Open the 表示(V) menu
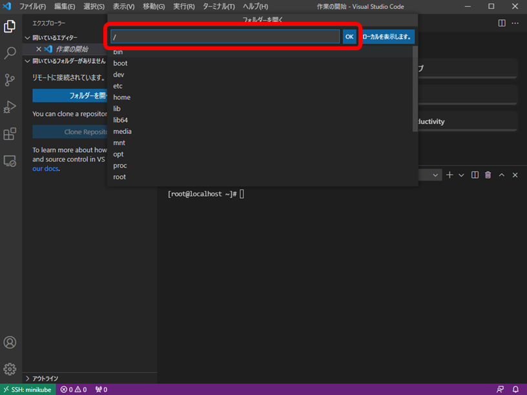 pyautogui.click(x=123, y=6)
